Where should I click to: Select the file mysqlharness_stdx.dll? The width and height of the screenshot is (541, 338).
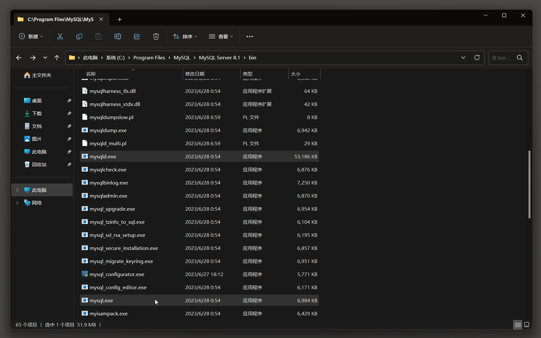[x=199, y=104]
